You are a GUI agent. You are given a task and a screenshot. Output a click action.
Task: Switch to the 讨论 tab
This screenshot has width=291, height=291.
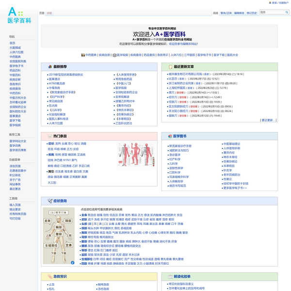click(x=49, y=13)
